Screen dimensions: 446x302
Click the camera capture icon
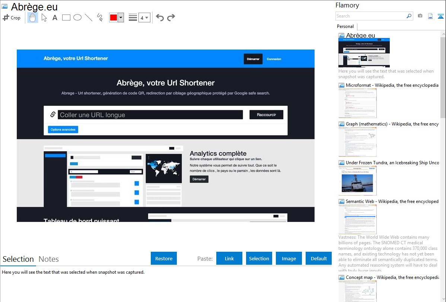(420, 16)
